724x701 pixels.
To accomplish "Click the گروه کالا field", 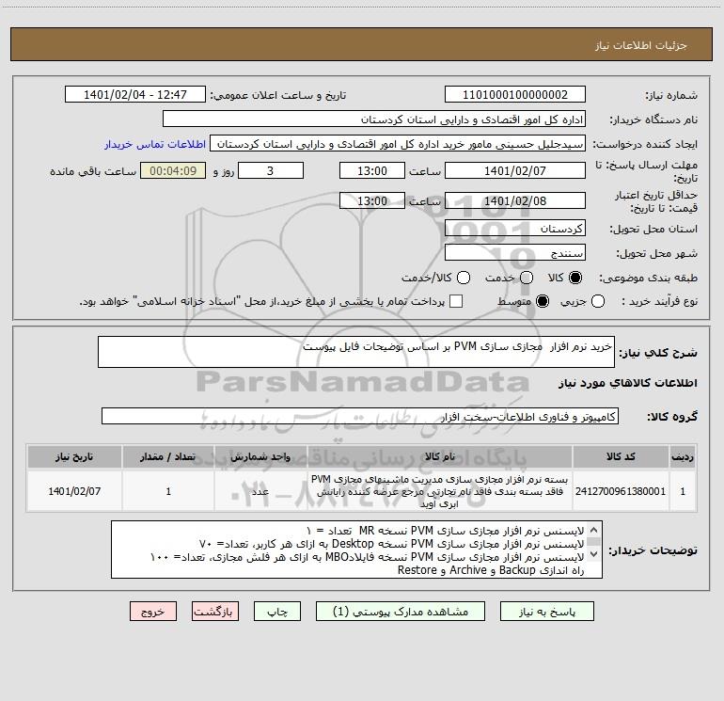I will [360, 416].
